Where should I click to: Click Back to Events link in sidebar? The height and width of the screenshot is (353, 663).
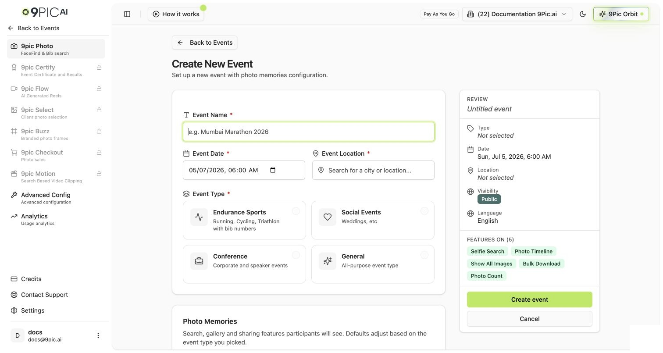pos(34,28)
